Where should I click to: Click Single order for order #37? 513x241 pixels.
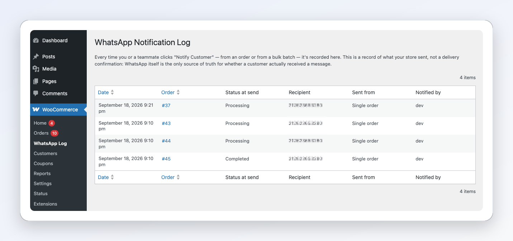pos(365,106)
